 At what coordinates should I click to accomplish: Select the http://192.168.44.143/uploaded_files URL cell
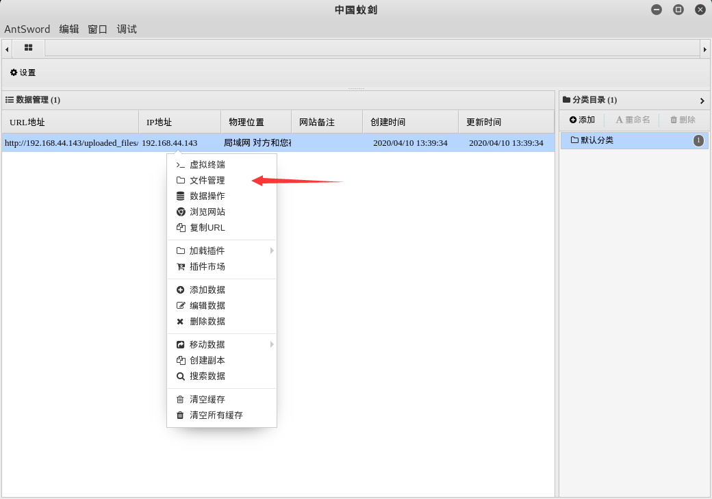[71, 143]
